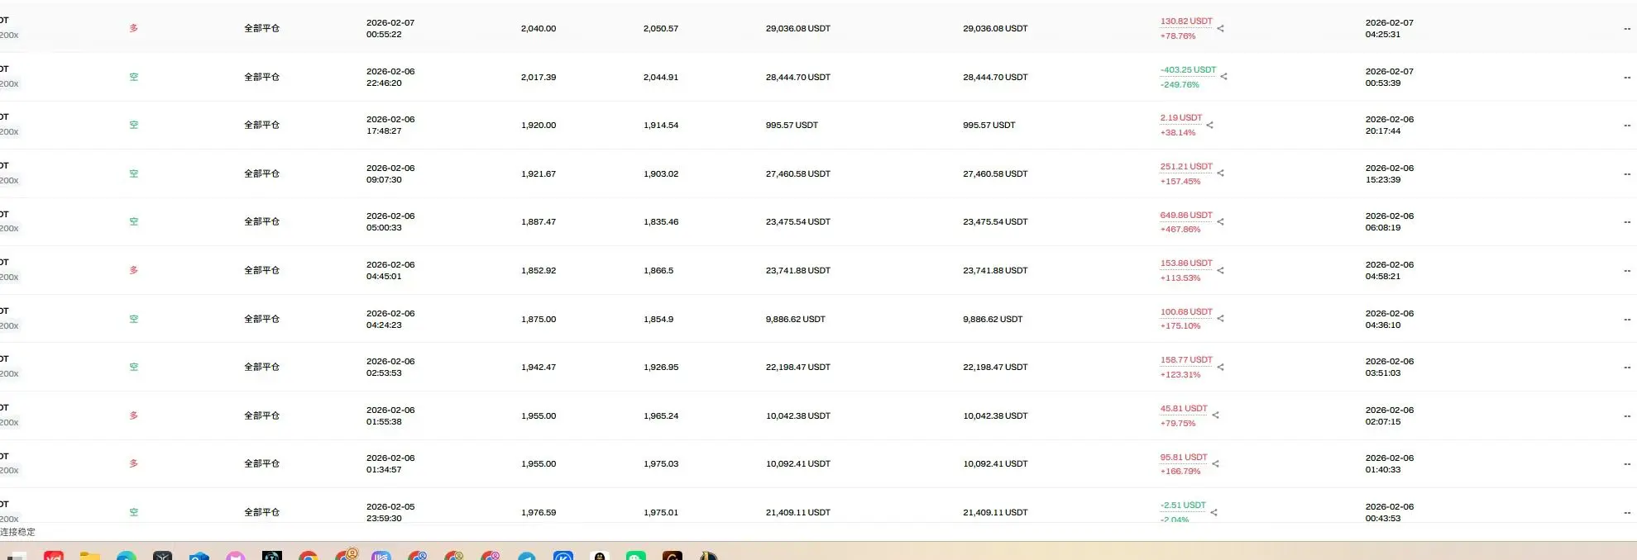Share the trade with 2.19 USDT profit
1637x560 pixels.
tap(1209, 126)
